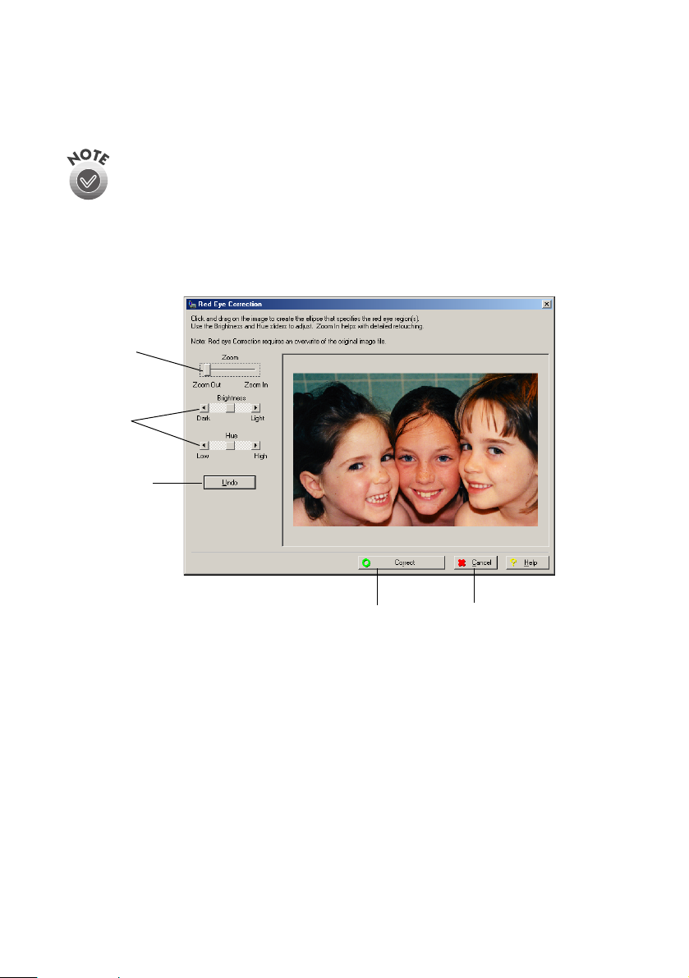Click the Brightness track right of the thumb

[x=244, y=407]
